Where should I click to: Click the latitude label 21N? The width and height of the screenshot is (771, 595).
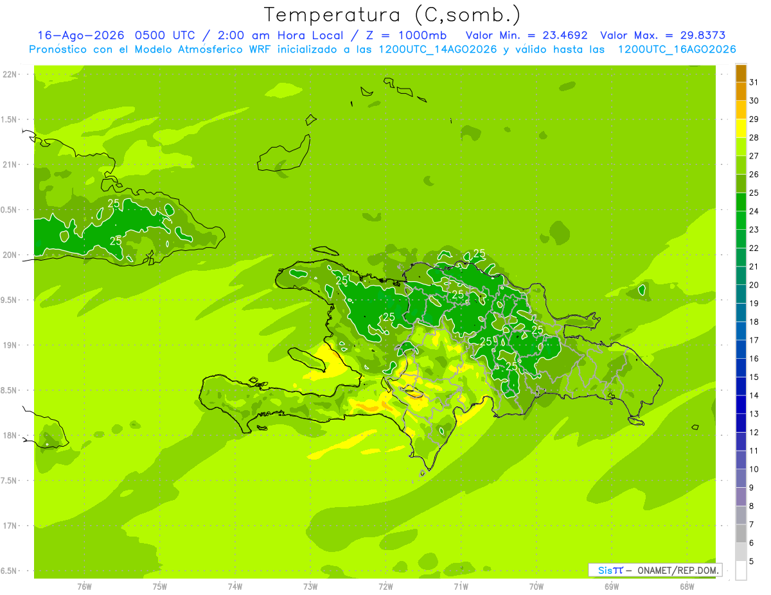click(x=11, y=165)
